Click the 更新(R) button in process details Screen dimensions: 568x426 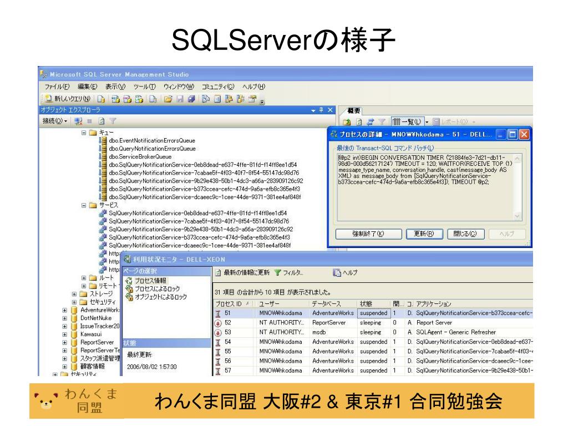click(x=424, y=234)
